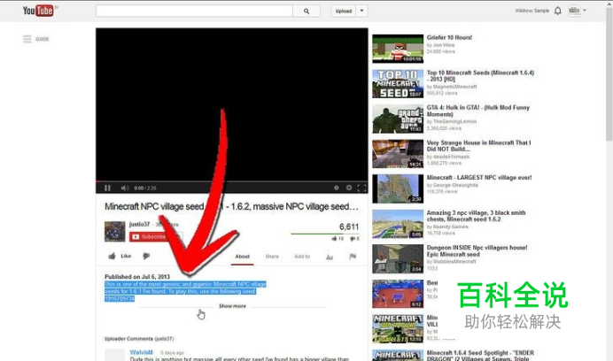Image resolution: width=613 pixels, height=361 pixels.
Task: Pause the video playback
Action: click(x=107, y=188)
